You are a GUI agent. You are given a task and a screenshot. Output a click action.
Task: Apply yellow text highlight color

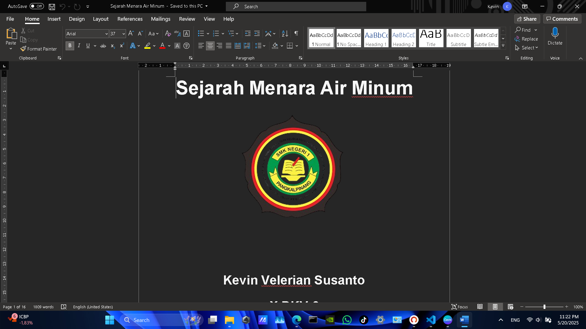147,46
